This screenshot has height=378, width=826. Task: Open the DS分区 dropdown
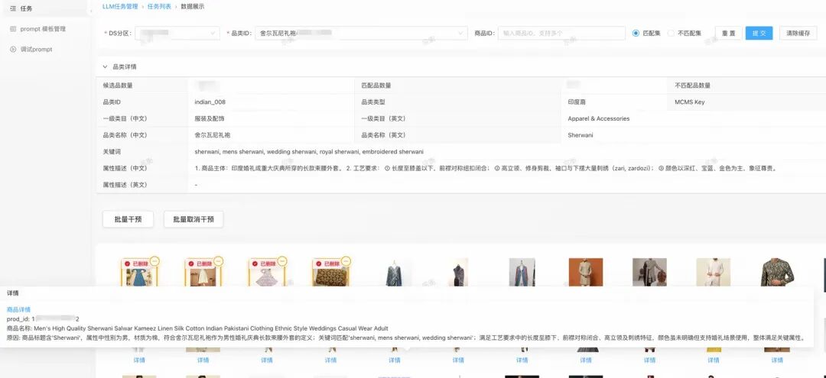coord(177,33)
